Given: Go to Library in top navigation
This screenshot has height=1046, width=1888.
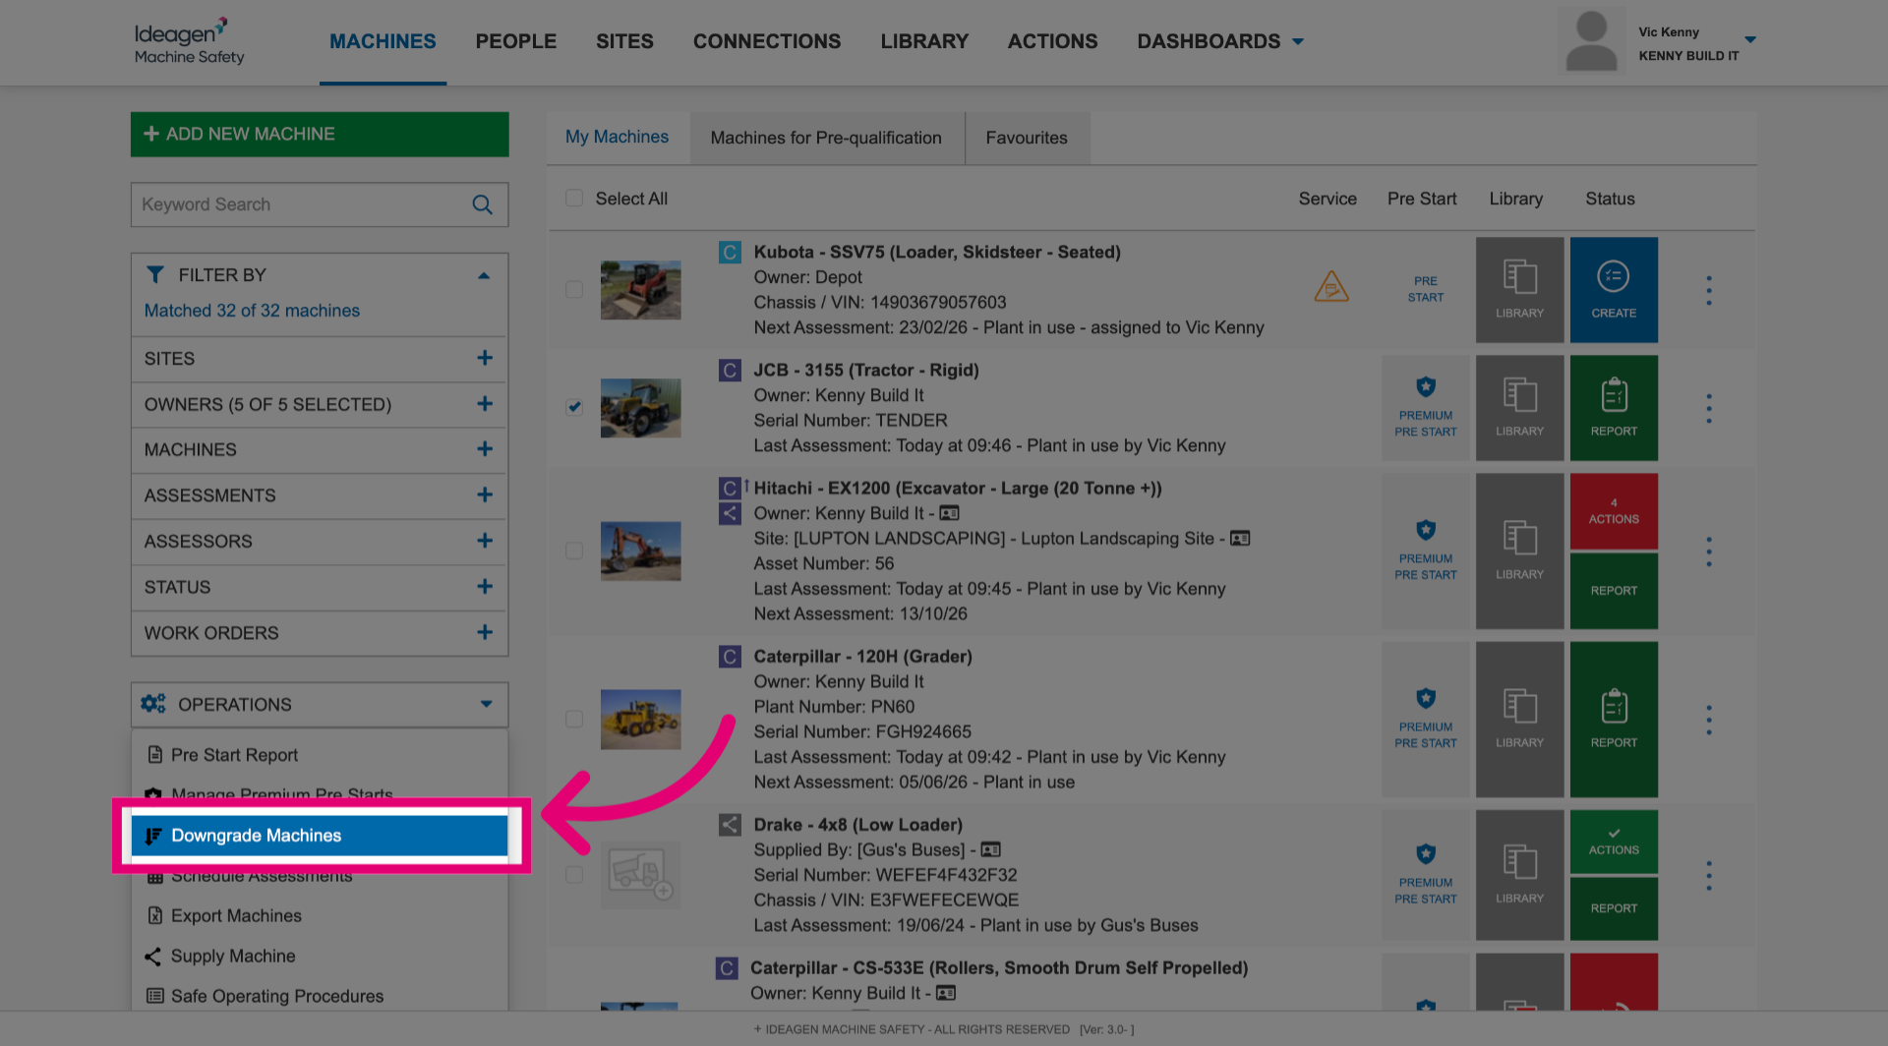Looking at the screenshot, I should pos(924,41).
